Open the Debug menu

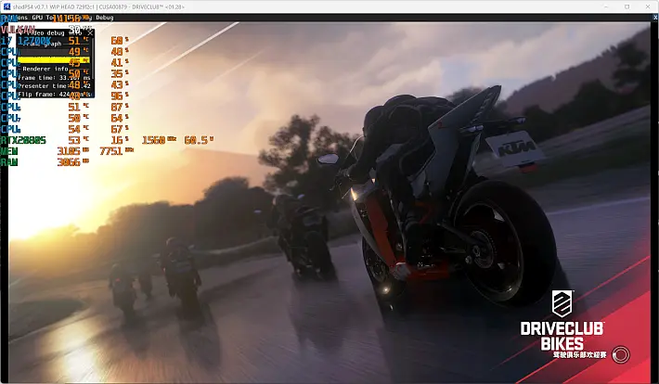tap(105, 18)
